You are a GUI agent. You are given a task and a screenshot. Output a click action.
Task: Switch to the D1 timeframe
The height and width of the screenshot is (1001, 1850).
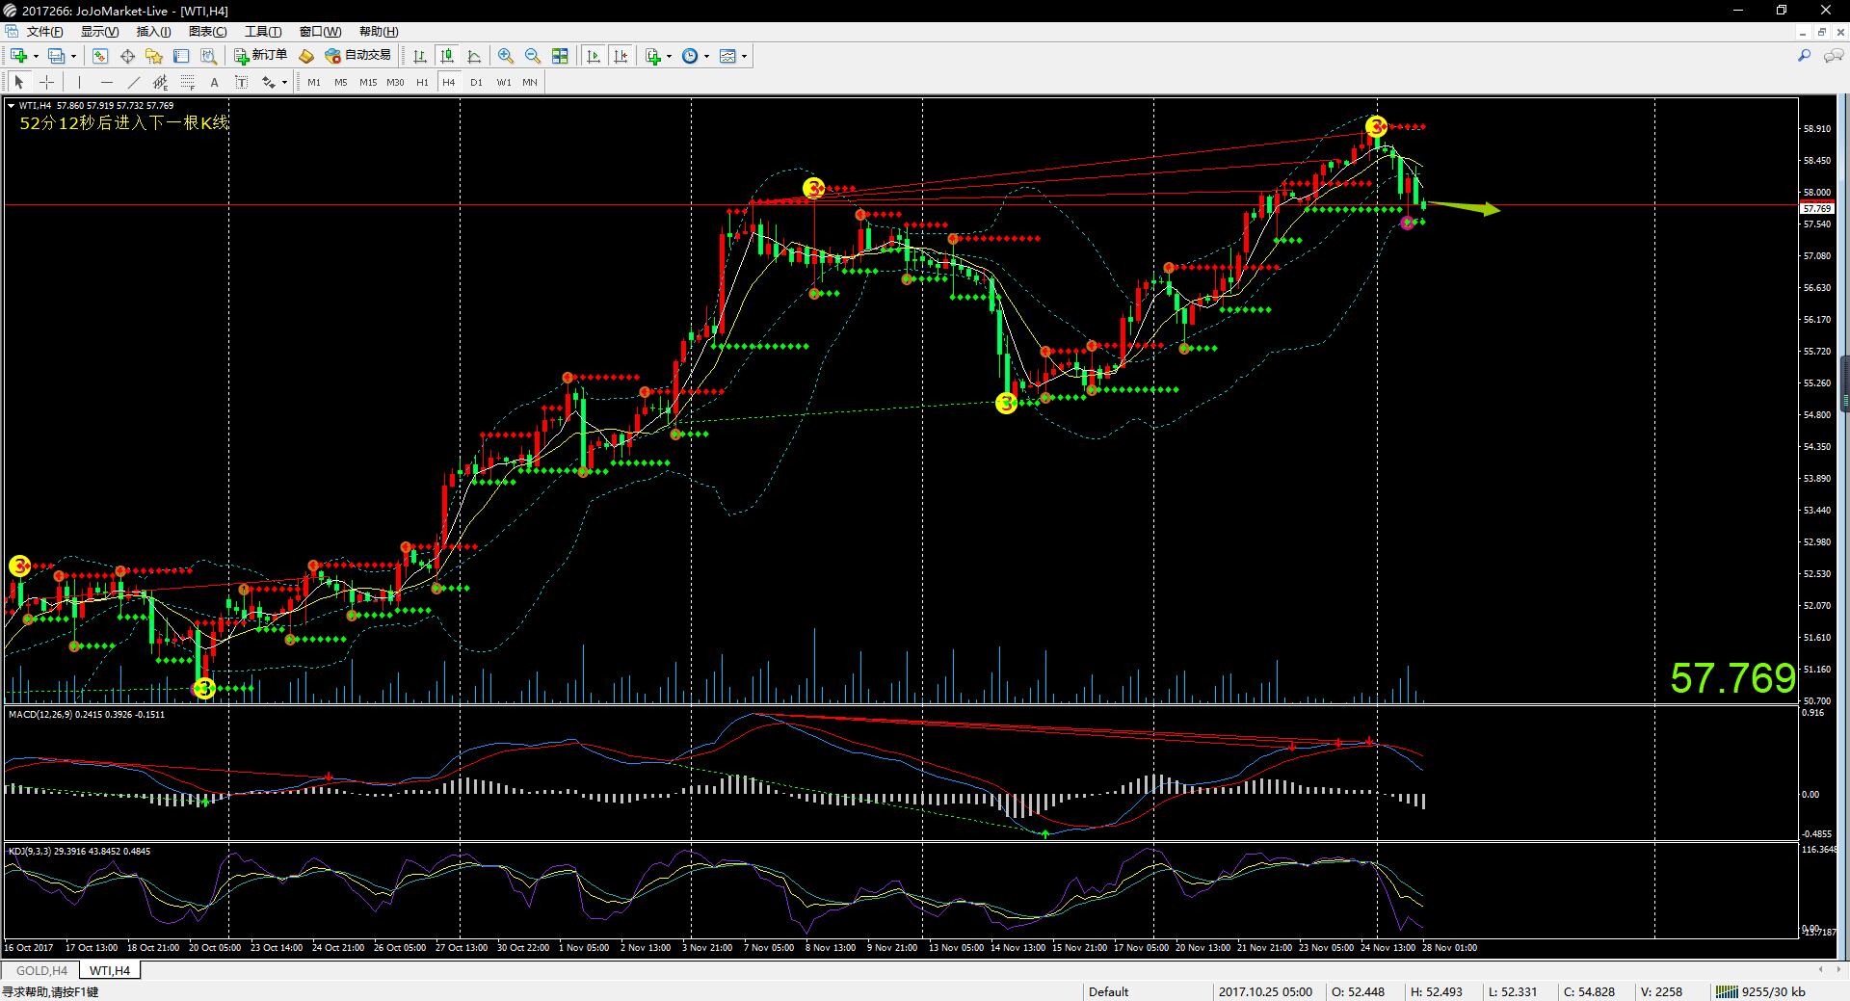476,83
